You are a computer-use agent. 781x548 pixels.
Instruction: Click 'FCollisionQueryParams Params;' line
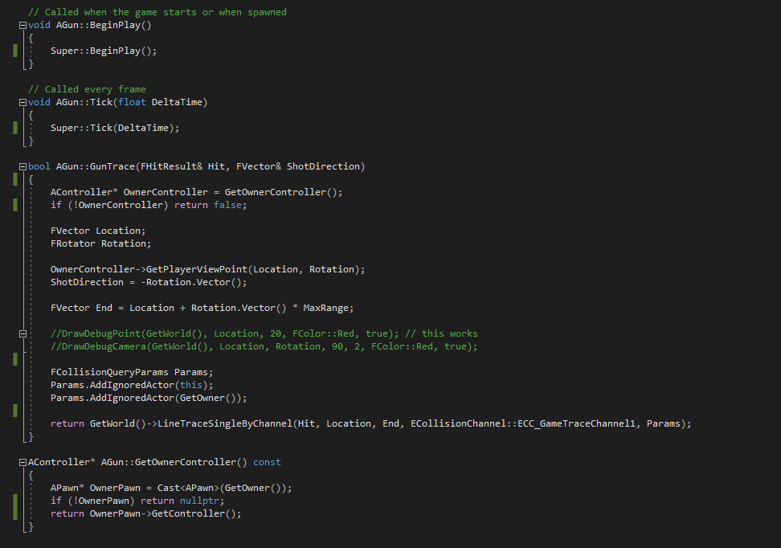click(132, 372)
